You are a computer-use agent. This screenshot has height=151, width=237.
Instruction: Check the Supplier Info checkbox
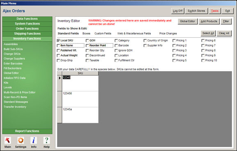pos(145,45)
